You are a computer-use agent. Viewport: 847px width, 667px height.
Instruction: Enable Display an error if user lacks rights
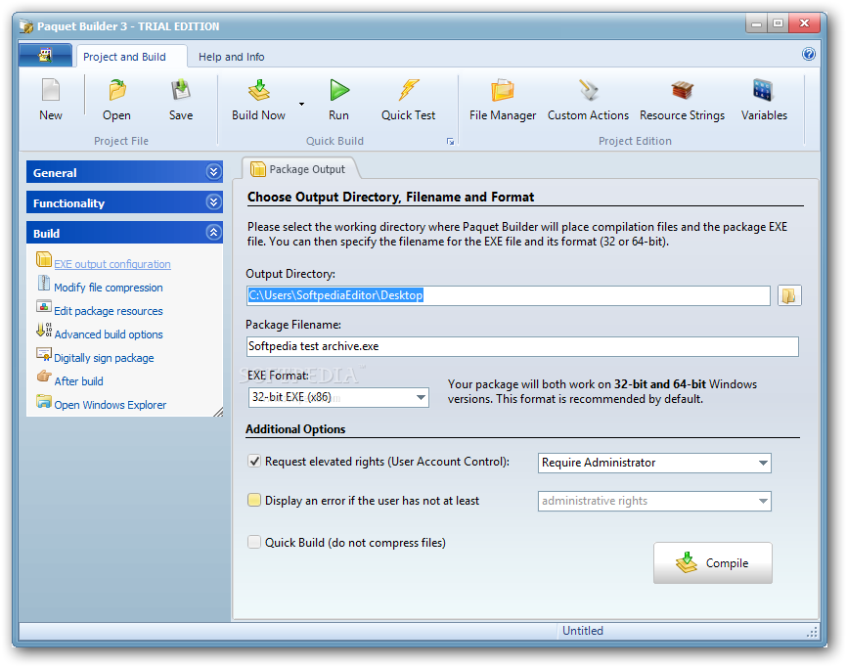coord(254,500)
